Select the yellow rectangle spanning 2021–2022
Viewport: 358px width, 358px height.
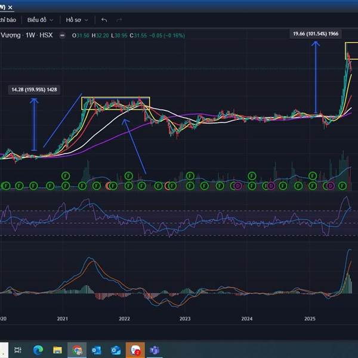(x=115, y=97)
